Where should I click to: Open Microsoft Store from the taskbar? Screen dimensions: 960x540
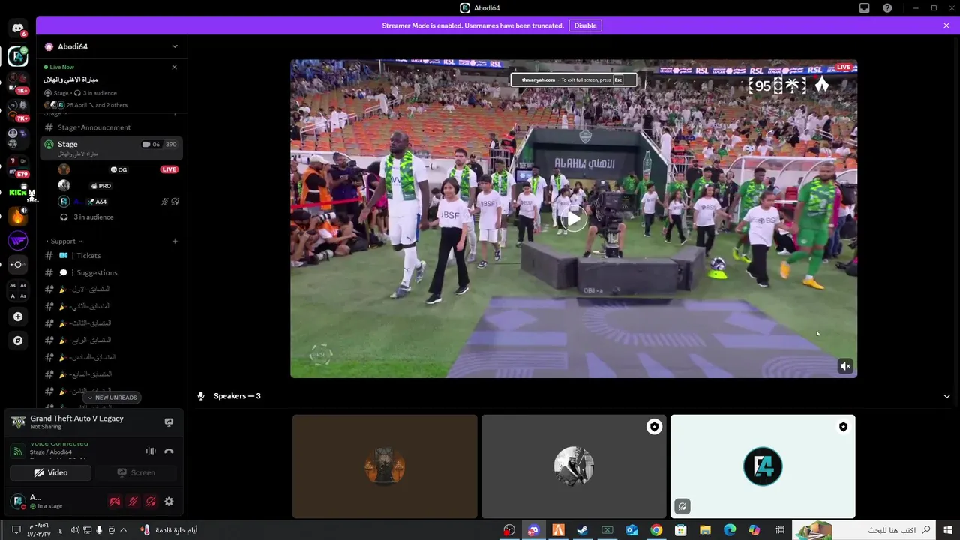click(680, 530)
